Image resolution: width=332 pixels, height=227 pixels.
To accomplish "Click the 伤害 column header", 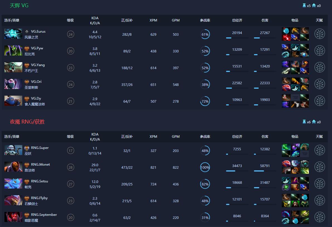I will coord(265,20).
